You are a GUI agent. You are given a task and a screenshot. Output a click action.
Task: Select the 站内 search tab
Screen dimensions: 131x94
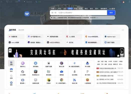point(70,9)
